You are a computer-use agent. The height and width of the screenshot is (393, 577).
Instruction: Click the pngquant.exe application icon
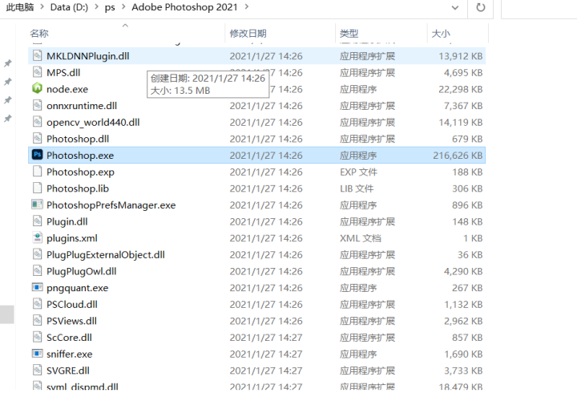tap(37, 287)
